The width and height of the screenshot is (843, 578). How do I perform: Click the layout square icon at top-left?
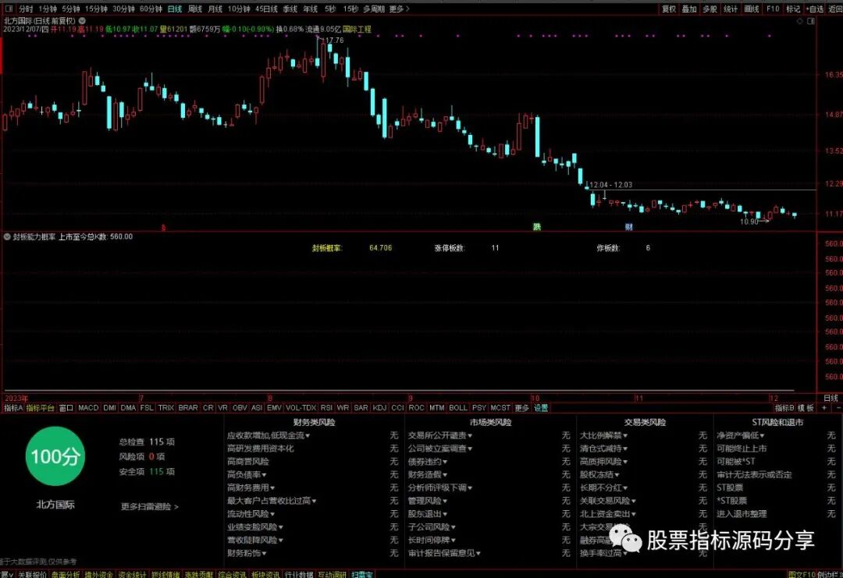[9, 9]
